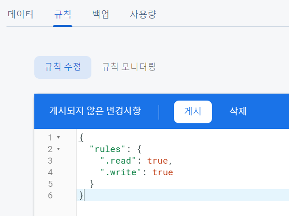Place cursor at the closing brace on line 5

(92, 184)
